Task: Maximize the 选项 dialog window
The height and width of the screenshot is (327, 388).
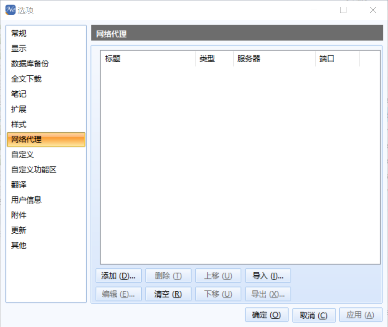Action: [343, 10]
